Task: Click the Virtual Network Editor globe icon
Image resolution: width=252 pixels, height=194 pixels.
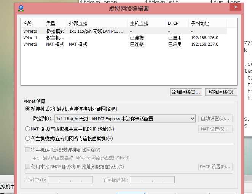Action: (21, 8)
